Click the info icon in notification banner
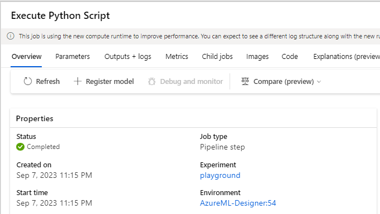Image resolution: width=380 pixels, height=214 pixels. click(x=11, y=36)
